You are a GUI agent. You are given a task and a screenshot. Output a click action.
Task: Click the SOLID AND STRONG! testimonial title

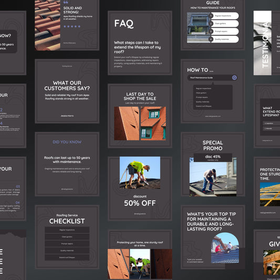click(x=72, y=10)
